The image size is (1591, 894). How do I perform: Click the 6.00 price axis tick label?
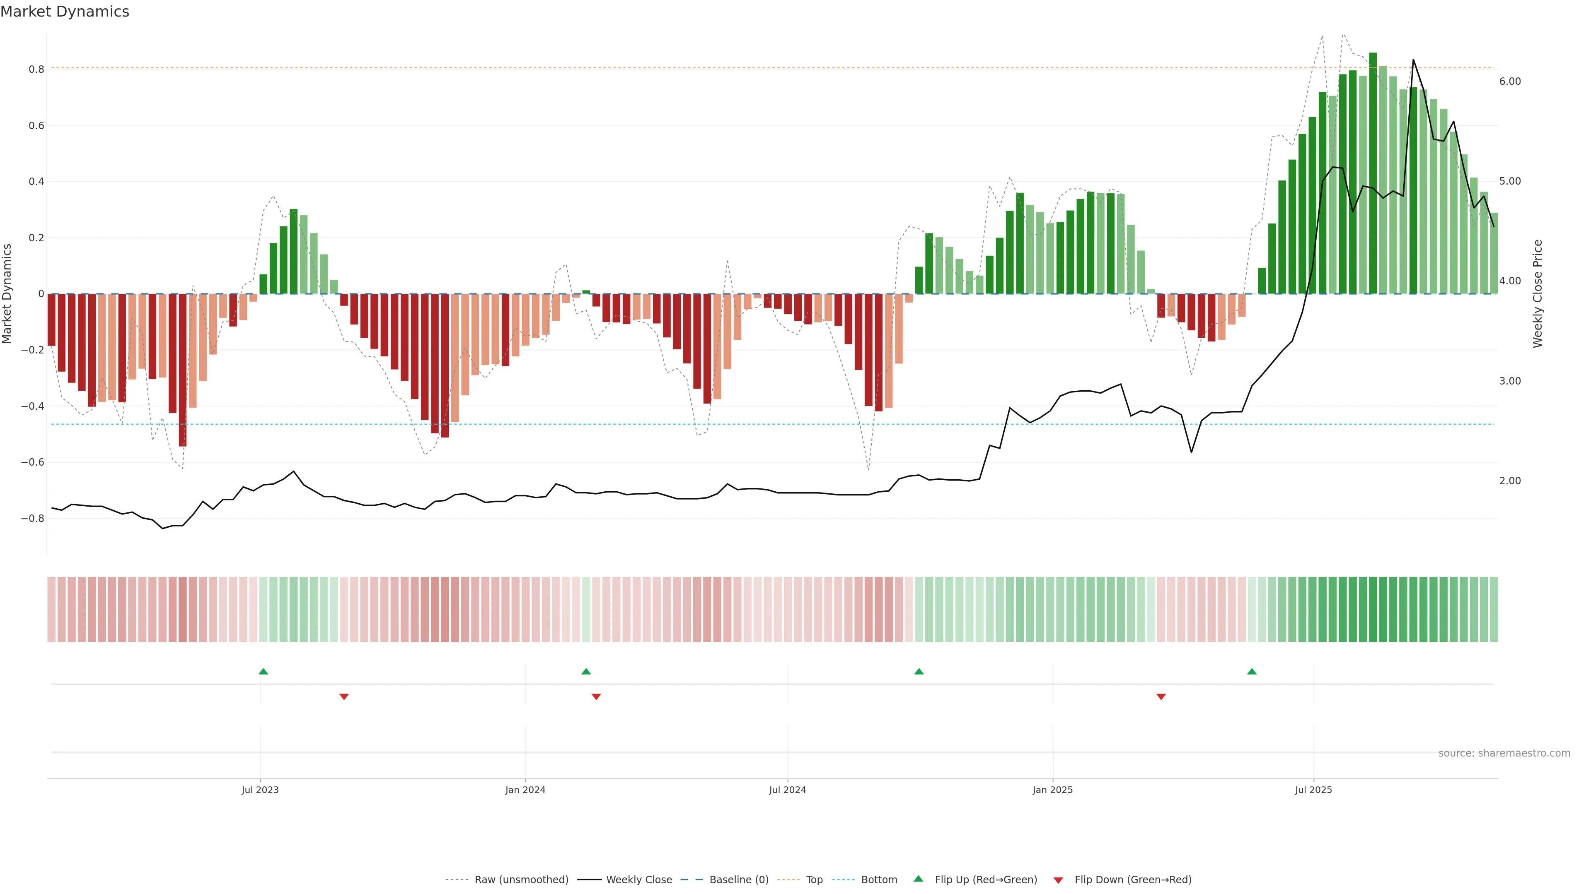tap(1509, 82)
